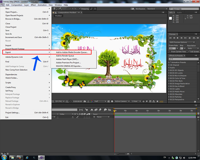Open Resolution Auto dropdown in Preview
Image resolution: width=200 pixels, height=160 pixels.
coord(193,48)
